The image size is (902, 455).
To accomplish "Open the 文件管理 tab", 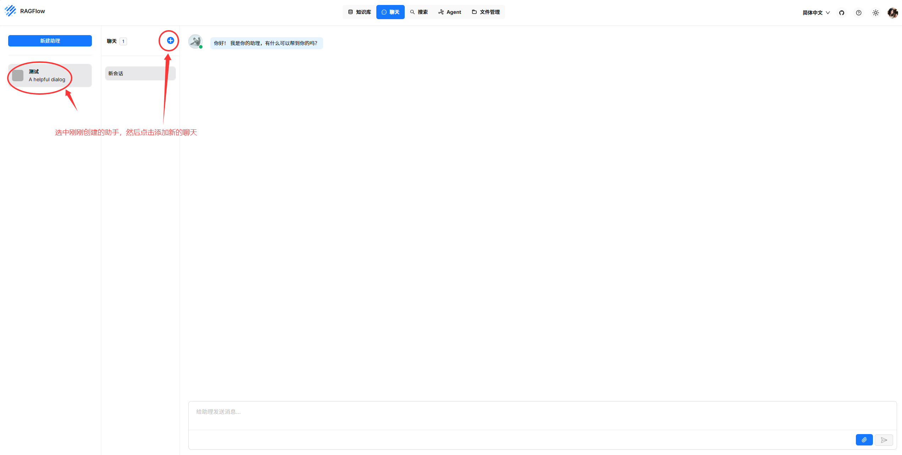I will (486, 12).
